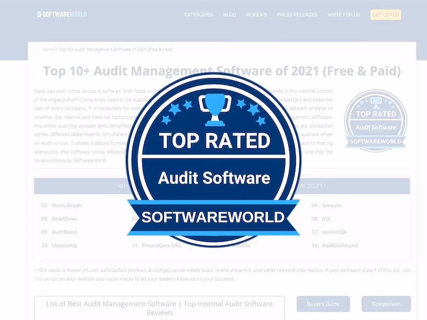427x320 pixels.
Task: Open the Gensuite list entry
Action: point(332,206)
